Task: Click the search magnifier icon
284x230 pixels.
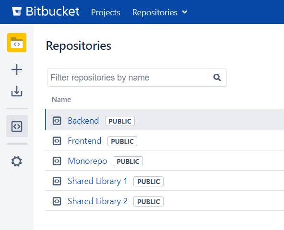Action: [217, 78]
